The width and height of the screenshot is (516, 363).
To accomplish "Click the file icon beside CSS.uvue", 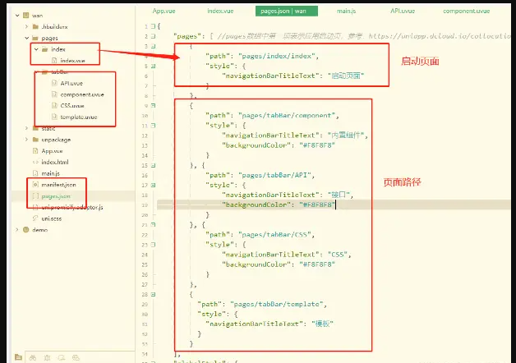I will point(54,106).
